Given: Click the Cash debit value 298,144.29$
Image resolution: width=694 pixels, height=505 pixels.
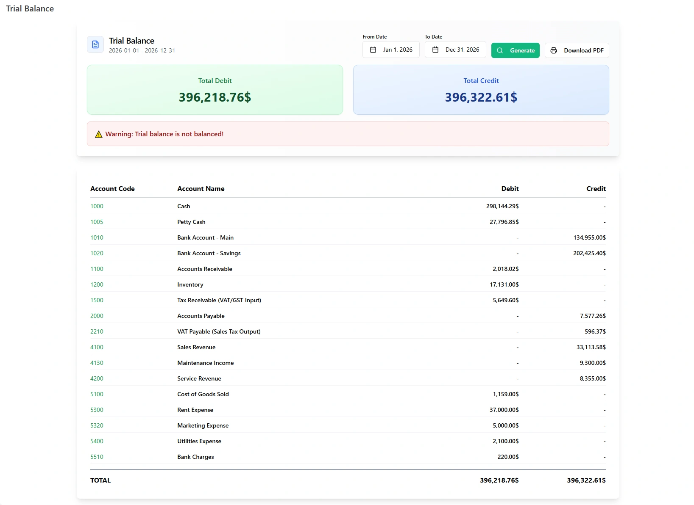Looking at the screenshot, I should click(502, 206).
